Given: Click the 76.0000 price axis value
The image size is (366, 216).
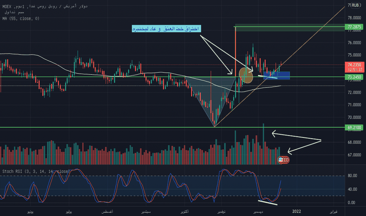Looking at the screenshot, I should coord(354,43).
